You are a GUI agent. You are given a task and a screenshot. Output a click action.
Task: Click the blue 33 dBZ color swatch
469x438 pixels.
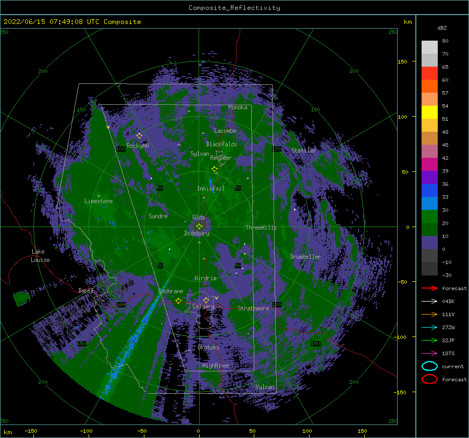click(x=429, y=191)
